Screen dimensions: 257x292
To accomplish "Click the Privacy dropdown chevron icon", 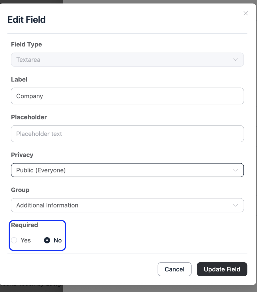I will pyautogui.click(x=235, y=170).
